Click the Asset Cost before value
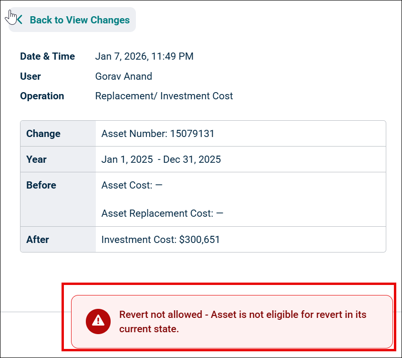 click(x=132, y=185)
